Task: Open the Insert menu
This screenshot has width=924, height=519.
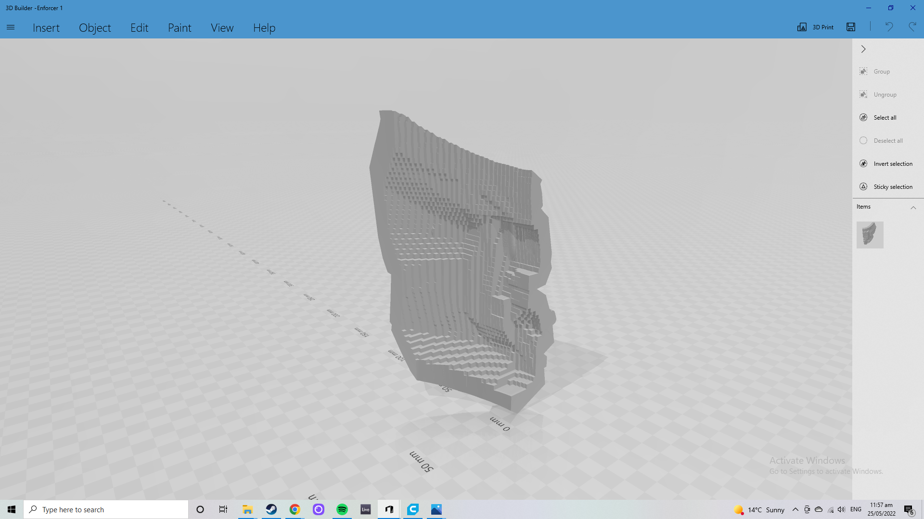Action: (46, 28)
